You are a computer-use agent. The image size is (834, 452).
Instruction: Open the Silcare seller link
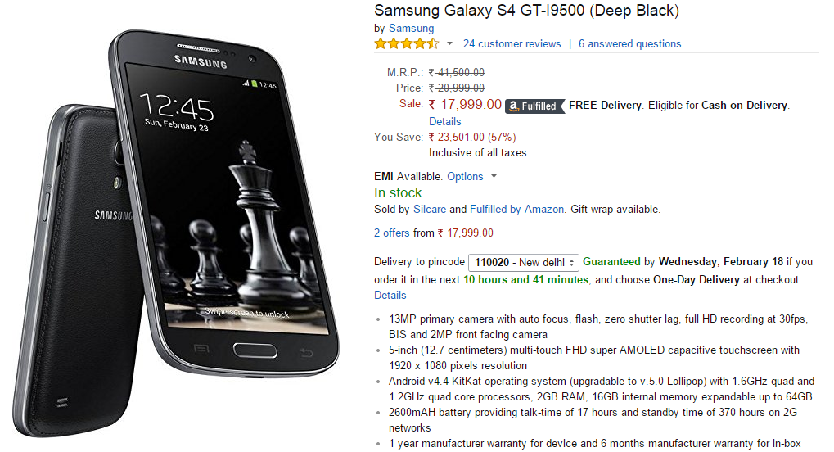tap(430, 210)
